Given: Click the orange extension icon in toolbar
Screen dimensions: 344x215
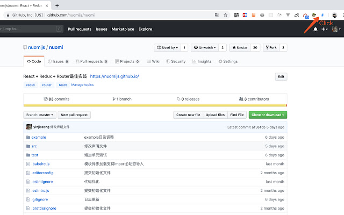Looking at the screenshot, I should tap(253, 15).
